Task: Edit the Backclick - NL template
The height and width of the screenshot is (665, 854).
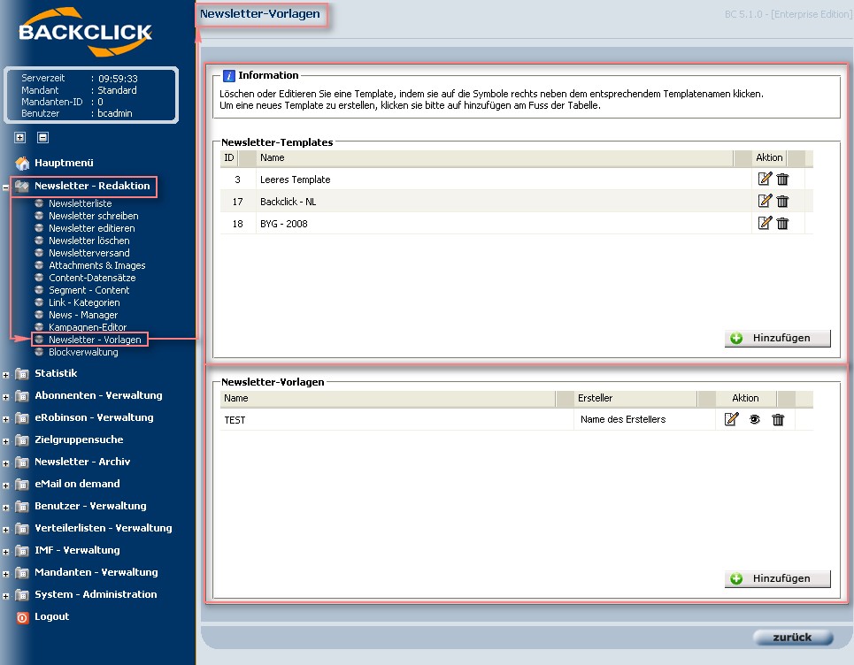Action: click(765, 201)
